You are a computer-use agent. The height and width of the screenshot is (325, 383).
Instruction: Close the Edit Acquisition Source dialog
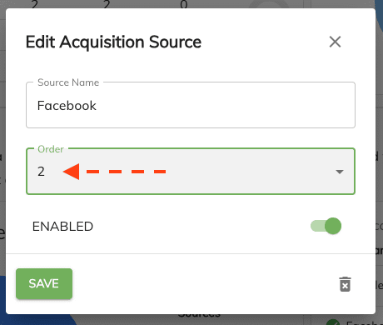[x=335, y=42]
